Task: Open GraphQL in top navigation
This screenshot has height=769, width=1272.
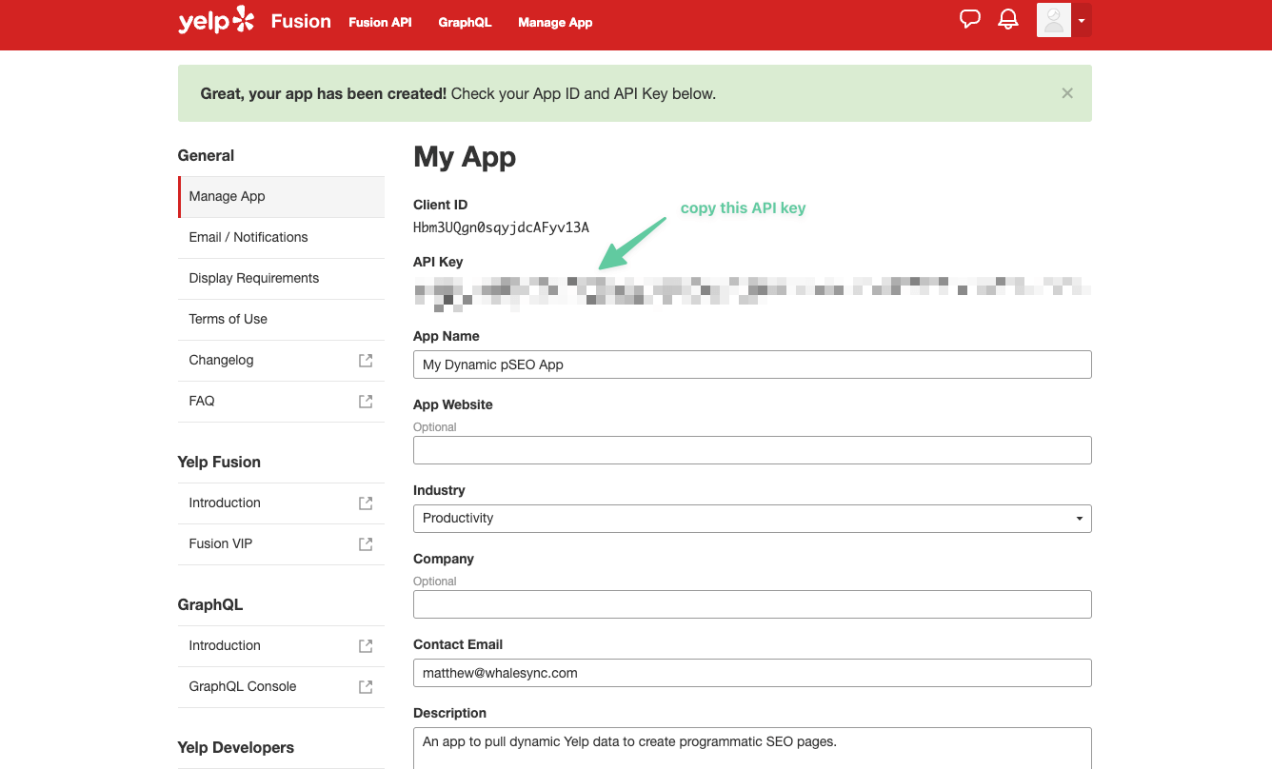Action: point(465,22)
